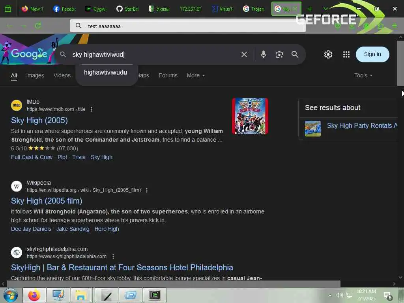Open the browser downloads panel
The width and height of the screenshot is (404, 303).
click(x=352, y=26)
